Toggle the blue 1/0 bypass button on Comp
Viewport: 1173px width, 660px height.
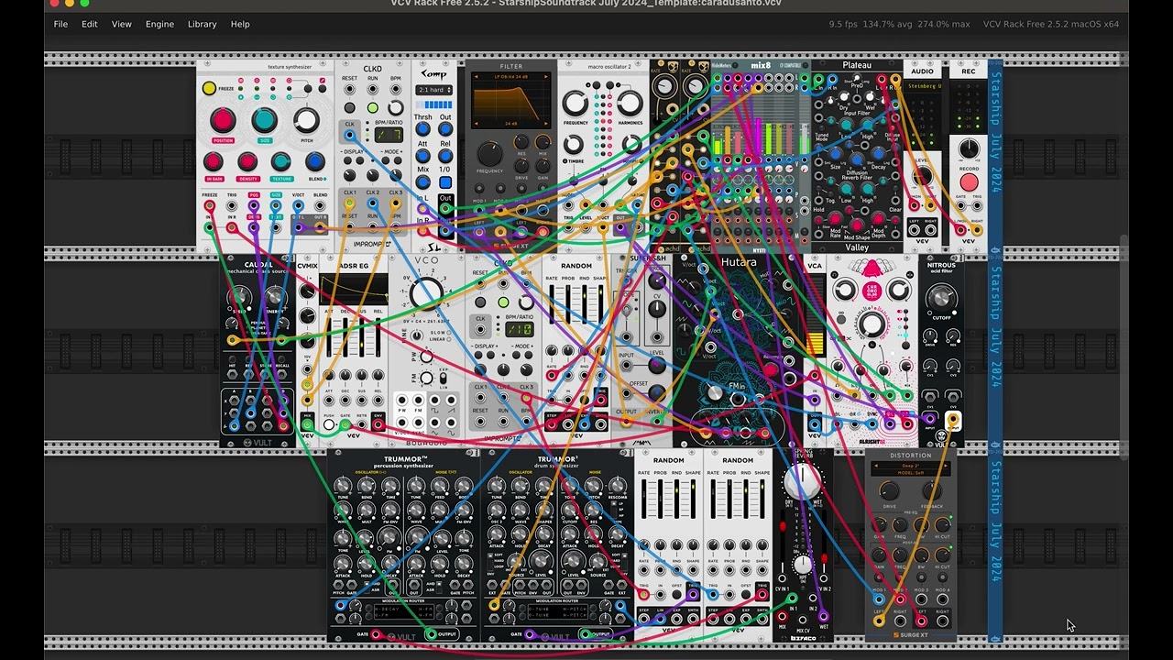[445, 181]
